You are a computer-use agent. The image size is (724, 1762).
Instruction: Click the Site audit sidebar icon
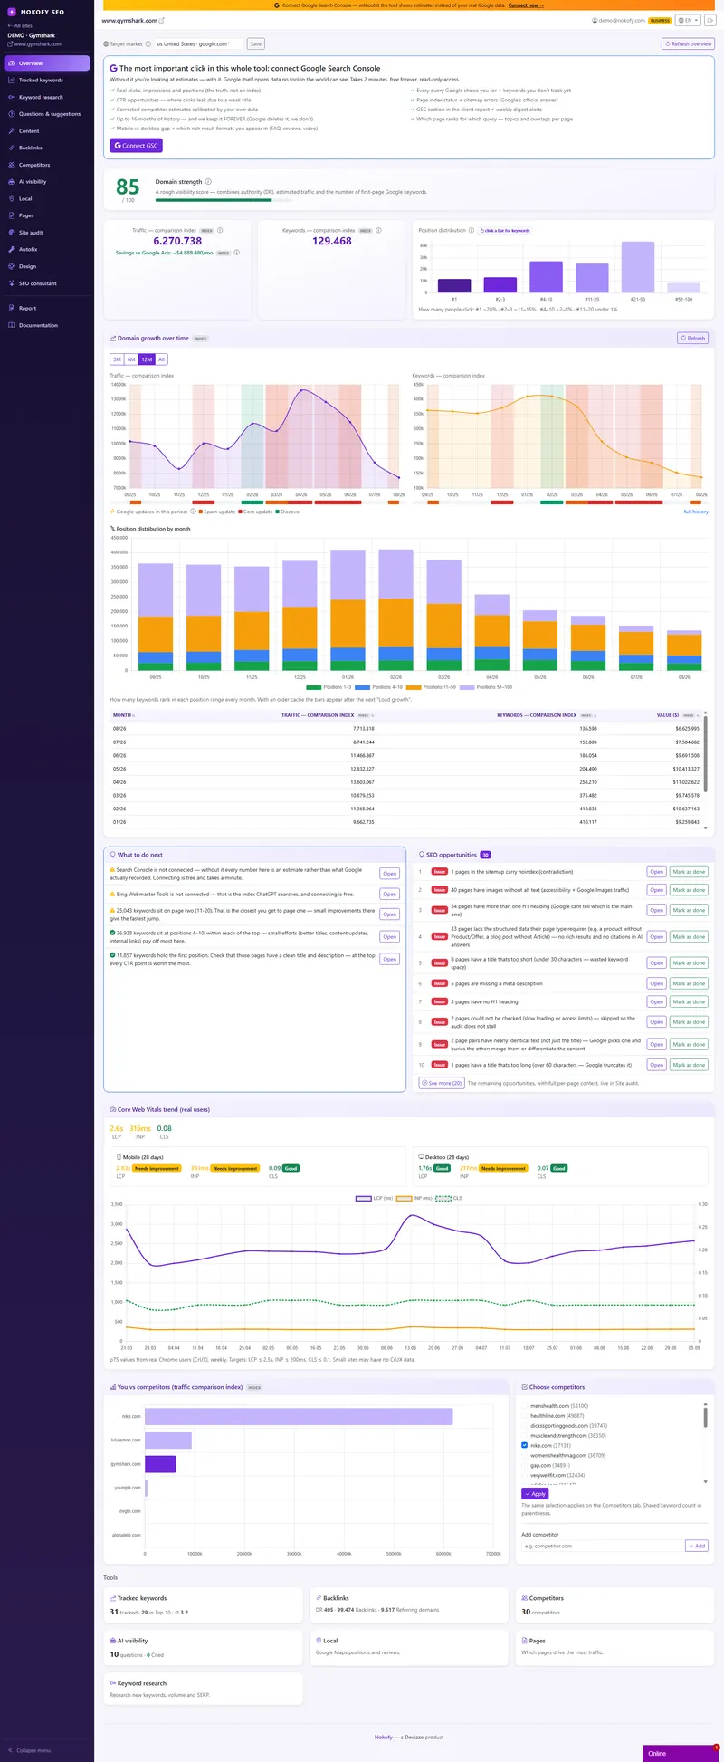pos(11,233)
